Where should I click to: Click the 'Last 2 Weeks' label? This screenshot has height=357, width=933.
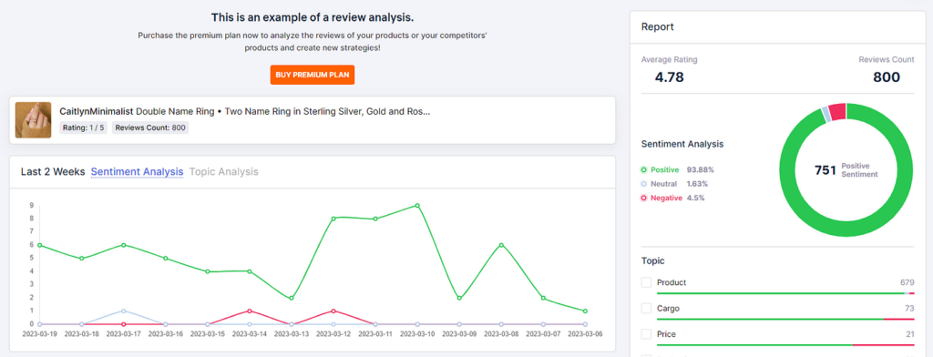[x=53, y=172]
